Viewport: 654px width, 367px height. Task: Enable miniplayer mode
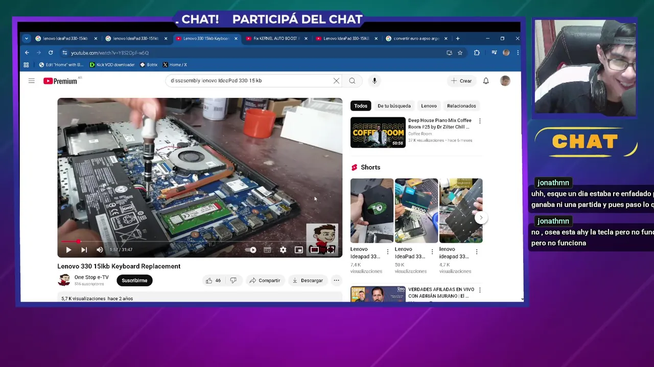pyautogui.click(x=298, y=250)
